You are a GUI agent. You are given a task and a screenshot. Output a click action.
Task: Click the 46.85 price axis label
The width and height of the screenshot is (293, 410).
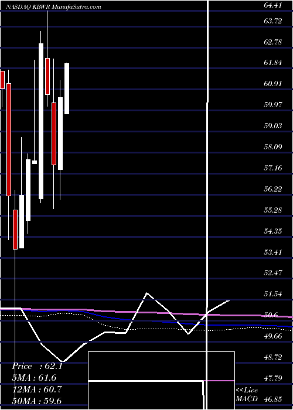point(273,399)
